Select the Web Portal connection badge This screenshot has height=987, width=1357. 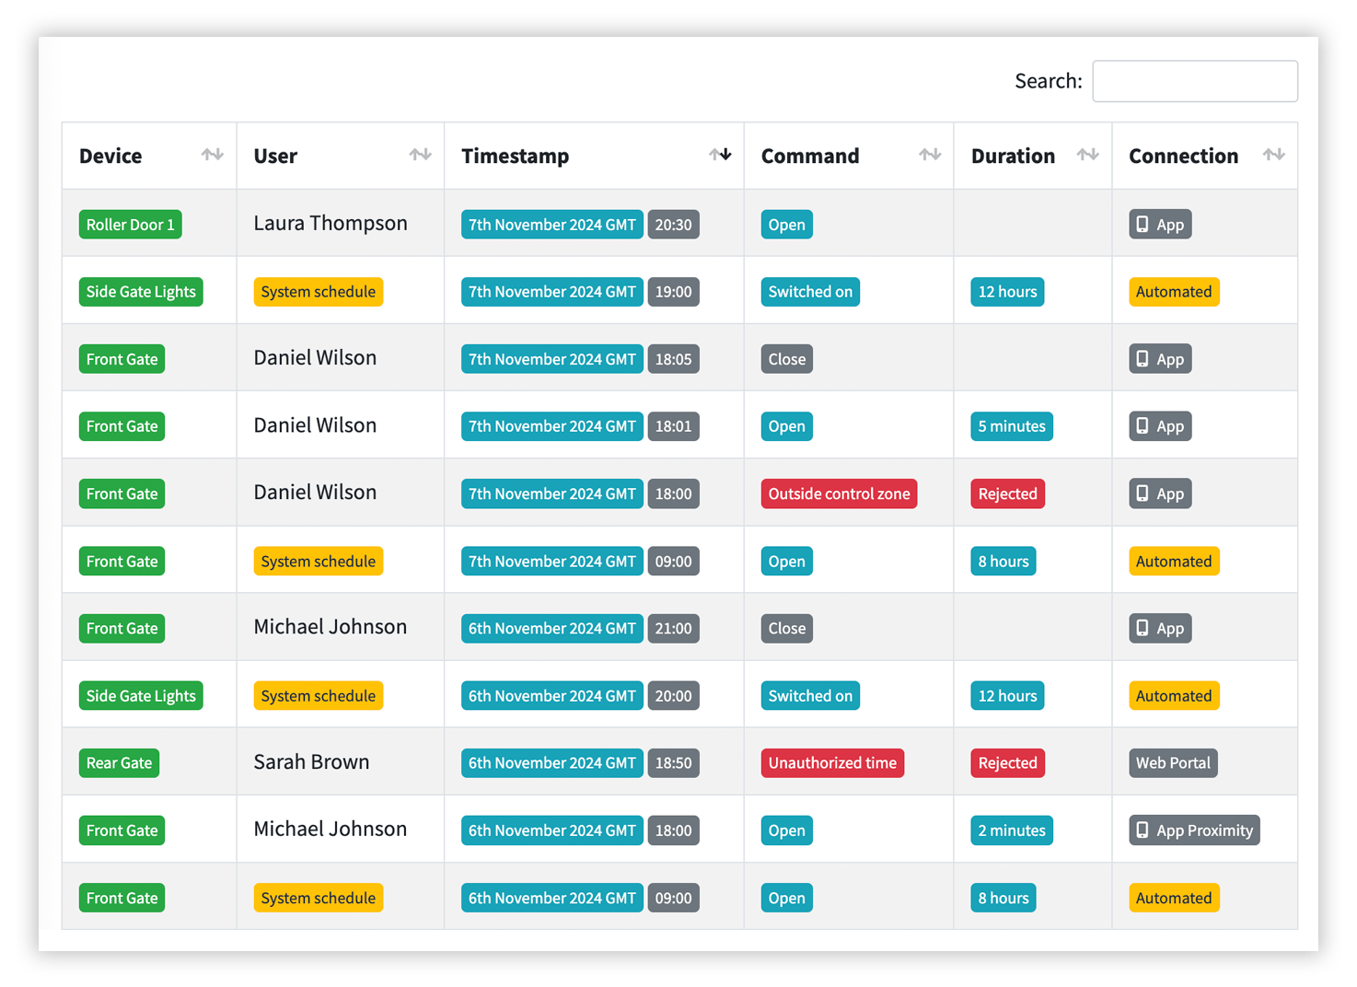coord(1173,763)
